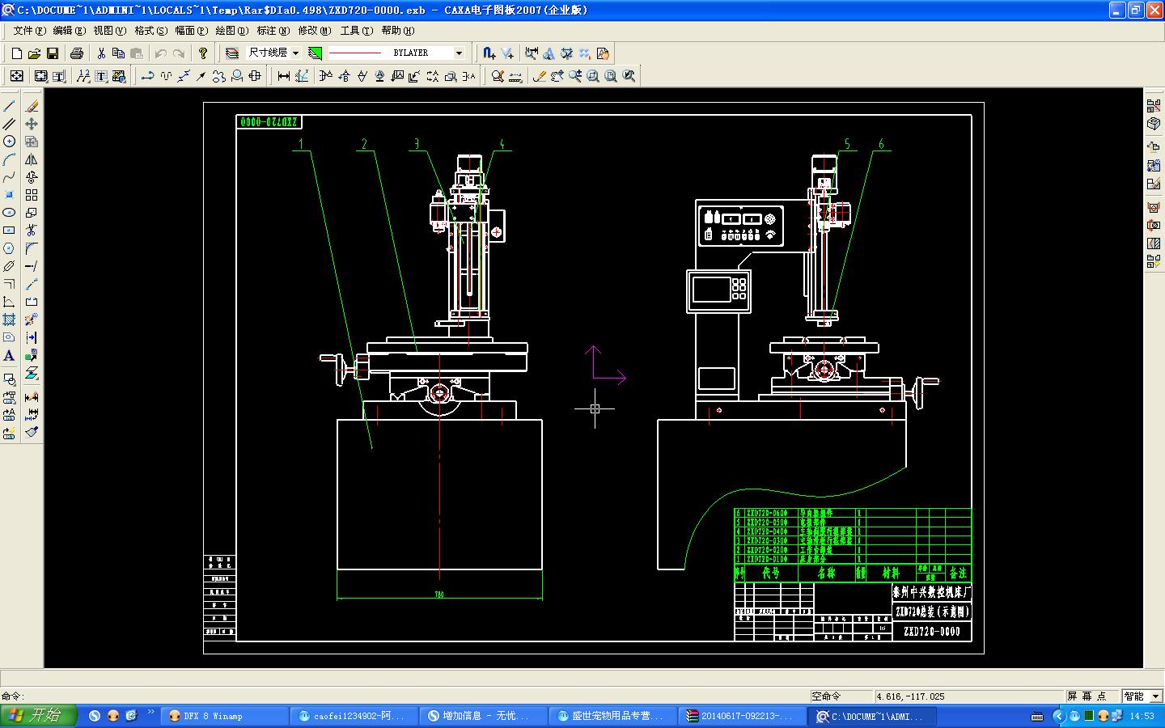Click the basic dimension tool icon
1165x728 pixels.
click(x=283, y=76)
